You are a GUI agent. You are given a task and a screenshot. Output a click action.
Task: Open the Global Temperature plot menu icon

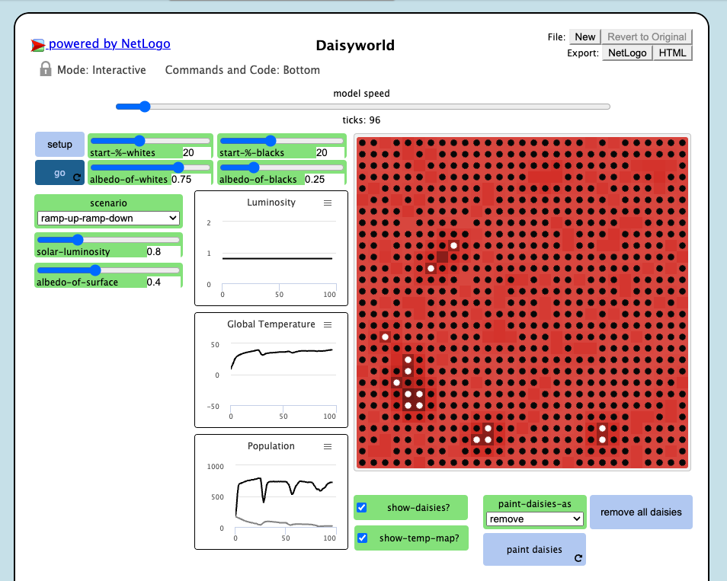click(328, 325)
